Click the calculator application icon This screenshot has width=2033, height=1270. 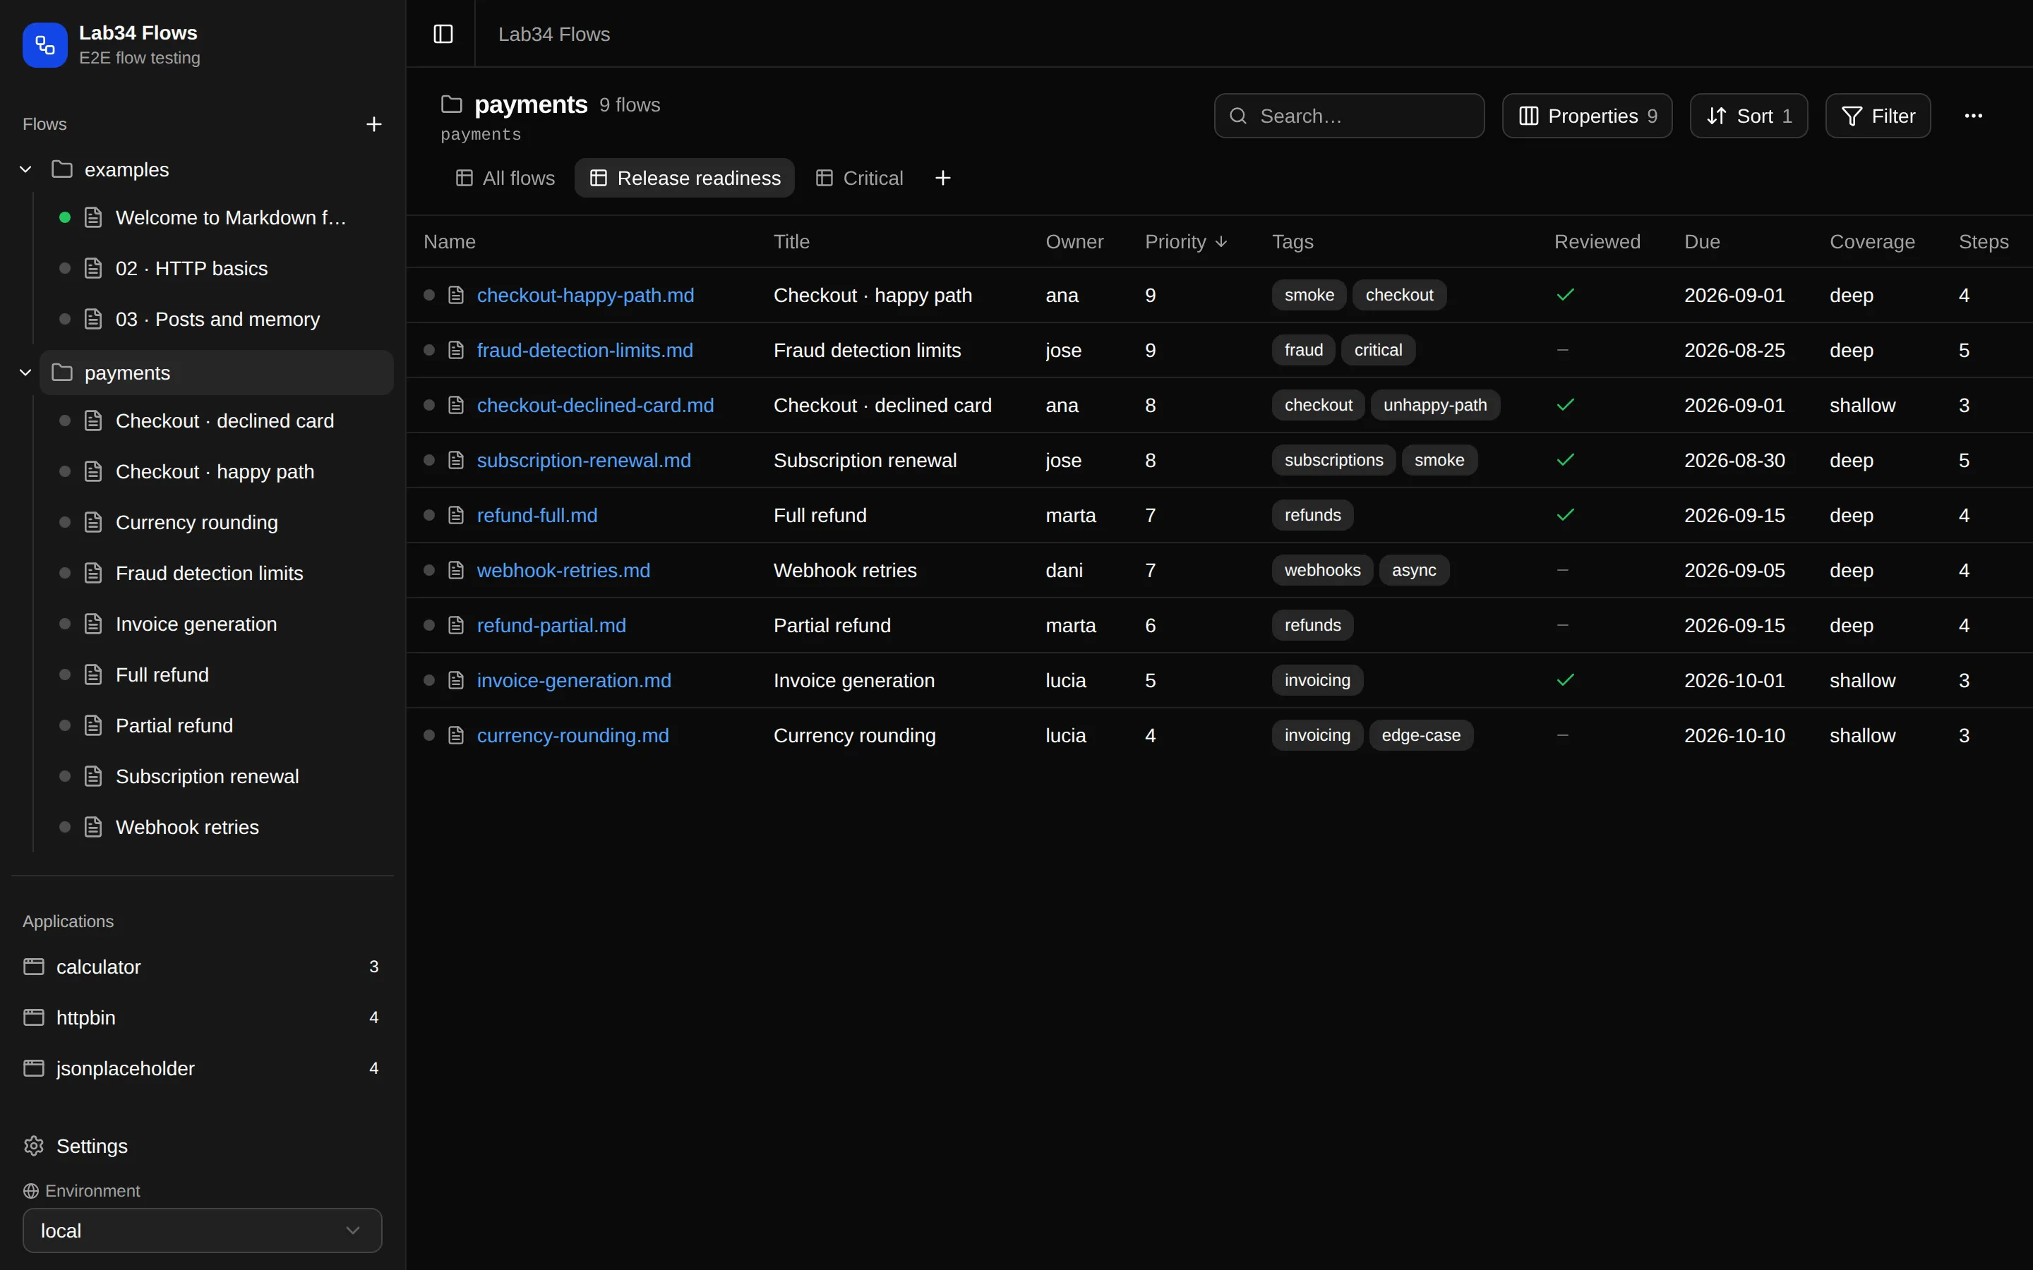(34, 966)
